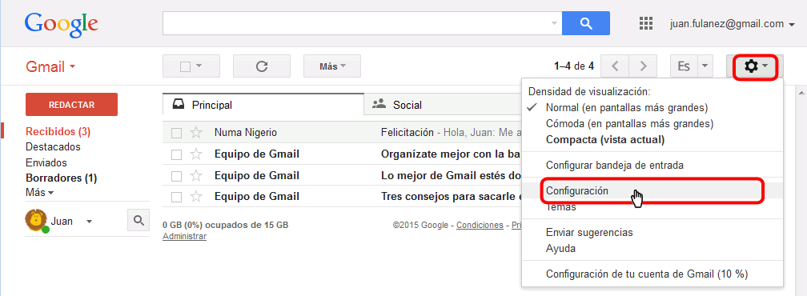
Task: Go to the next page of messages
Action: 643,66
